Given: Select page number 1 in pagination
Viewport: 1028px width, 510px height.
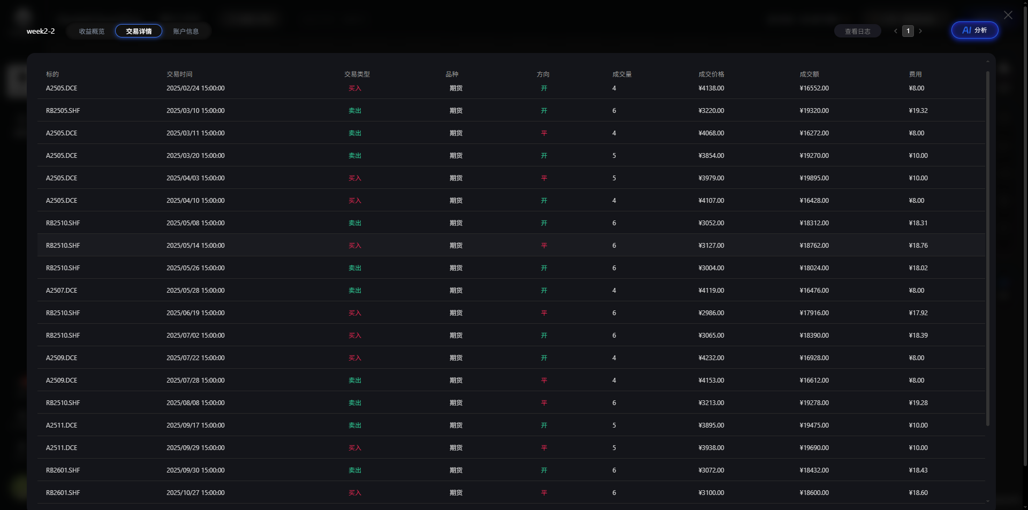Looking at the screenshot, I should (x=908, y=31).
